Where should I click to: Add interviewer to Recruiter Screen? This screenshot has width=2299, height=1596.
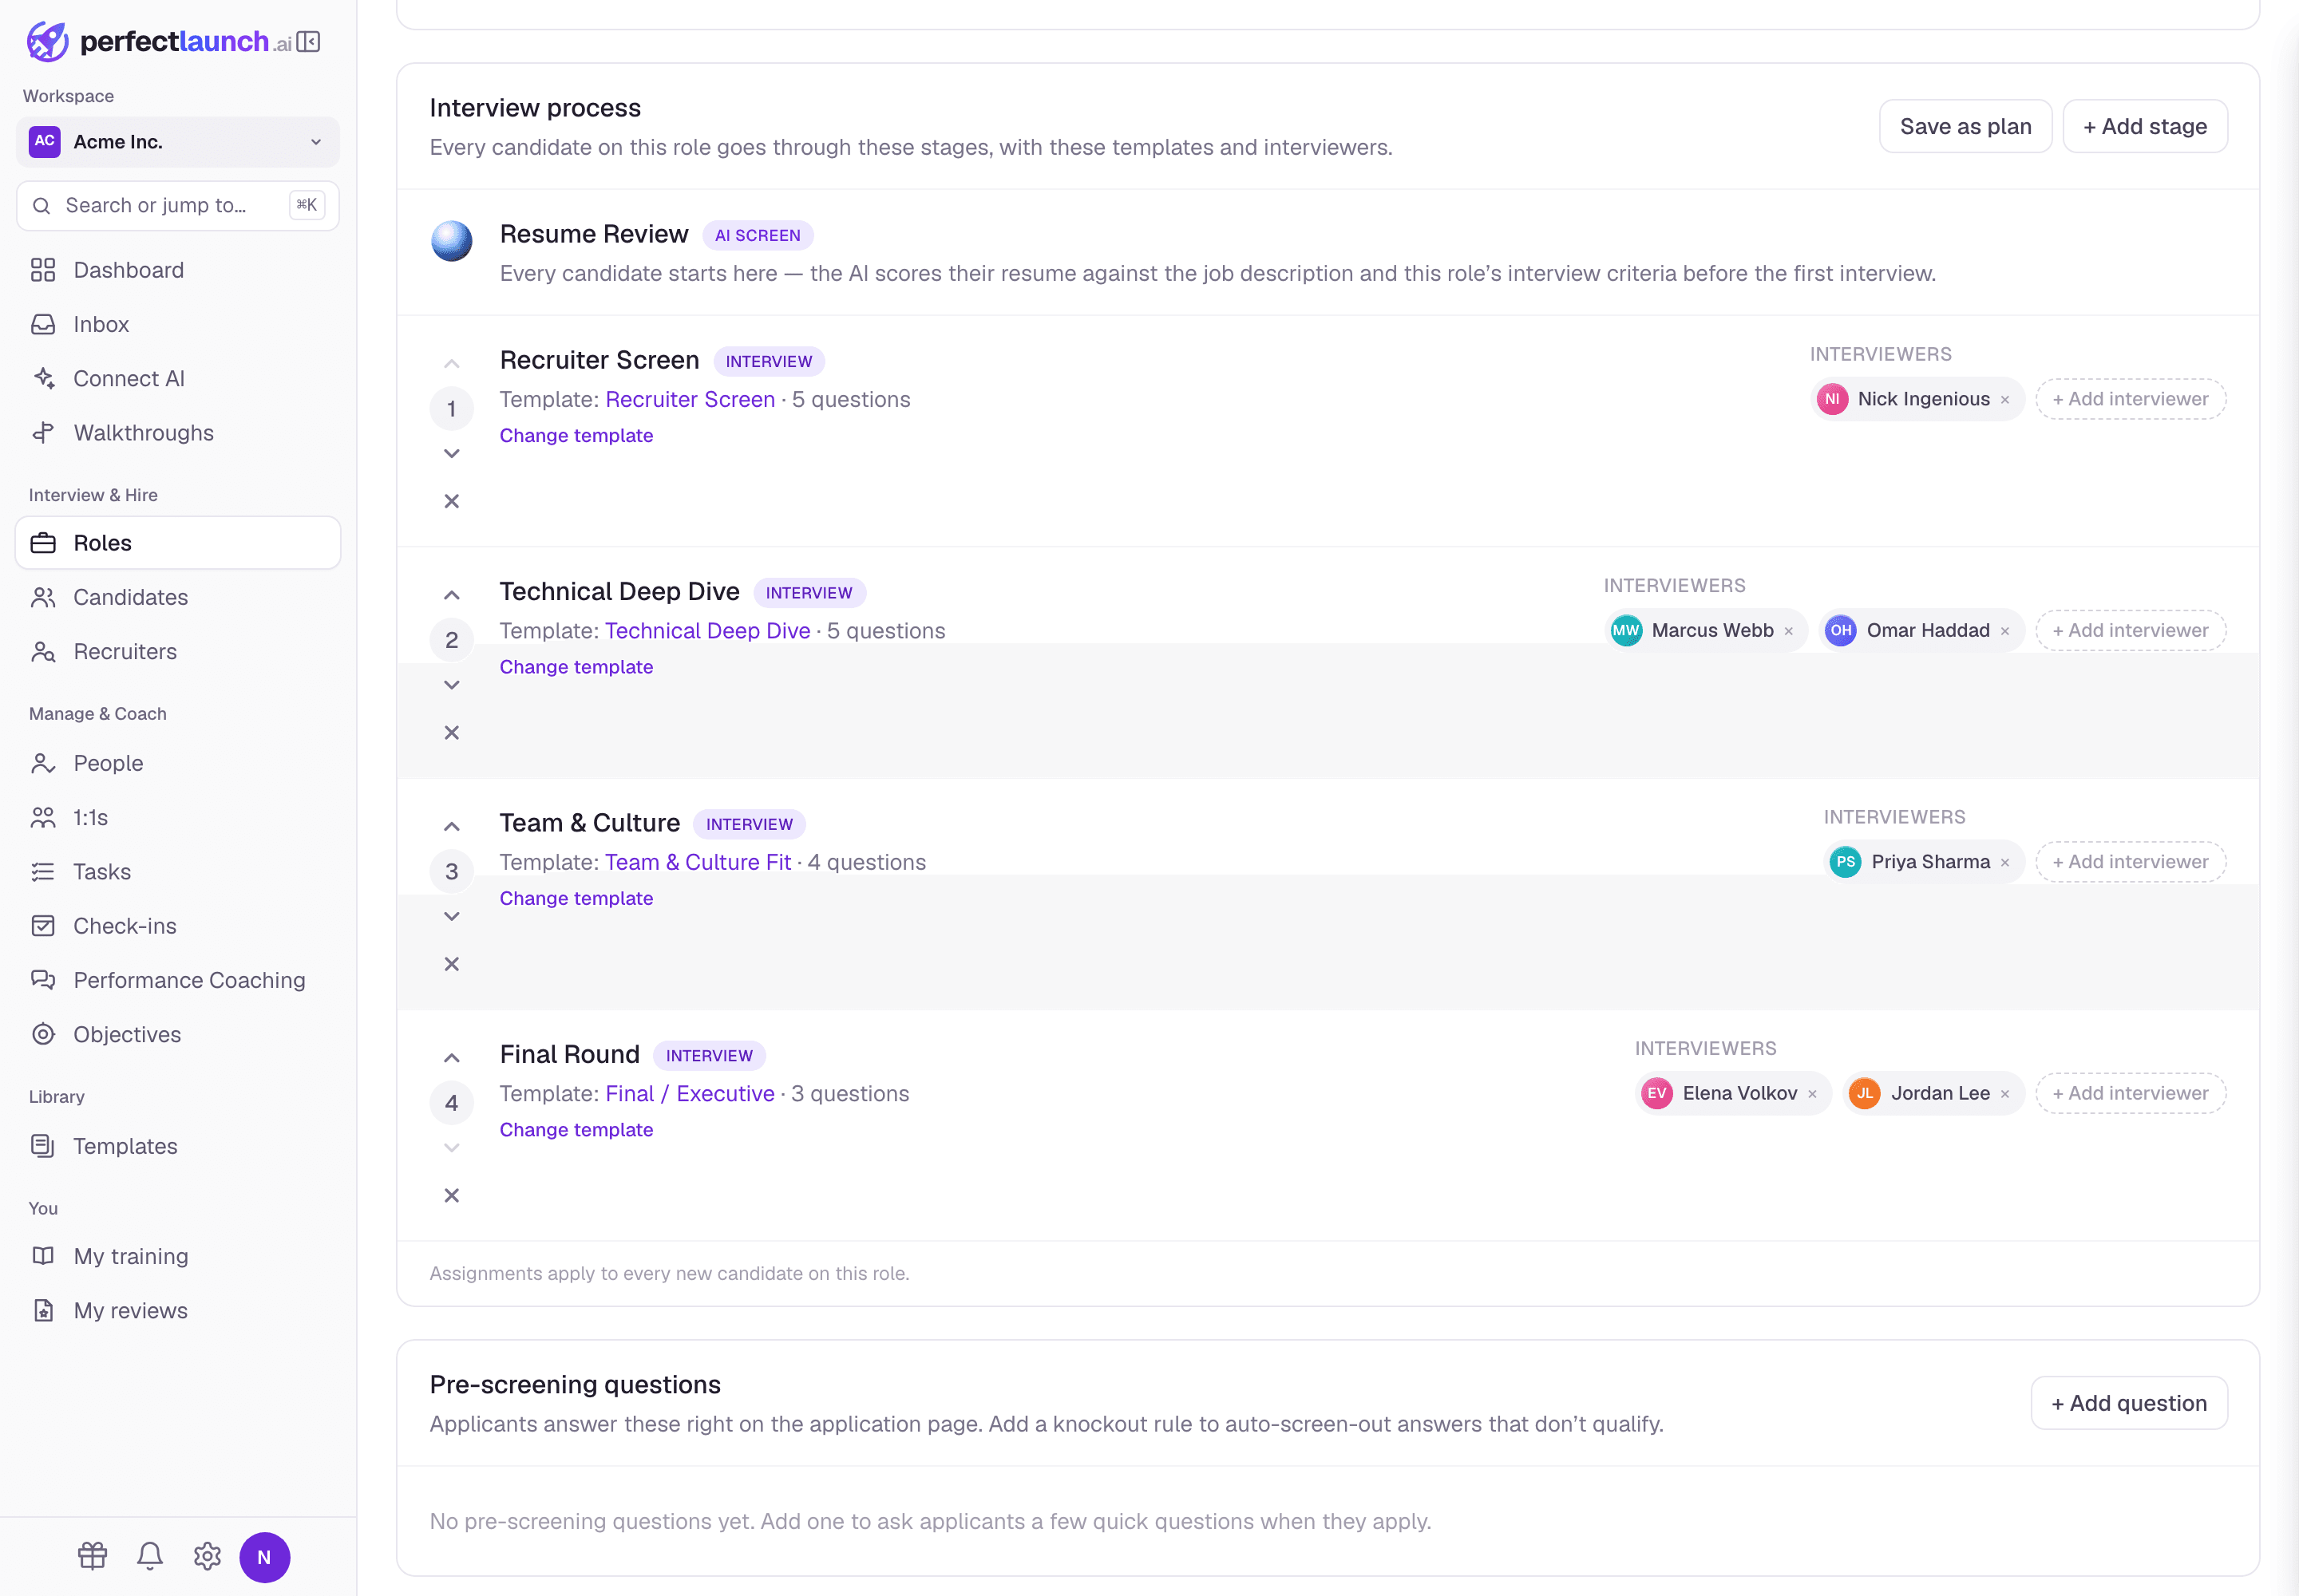tap(2130, 399)
